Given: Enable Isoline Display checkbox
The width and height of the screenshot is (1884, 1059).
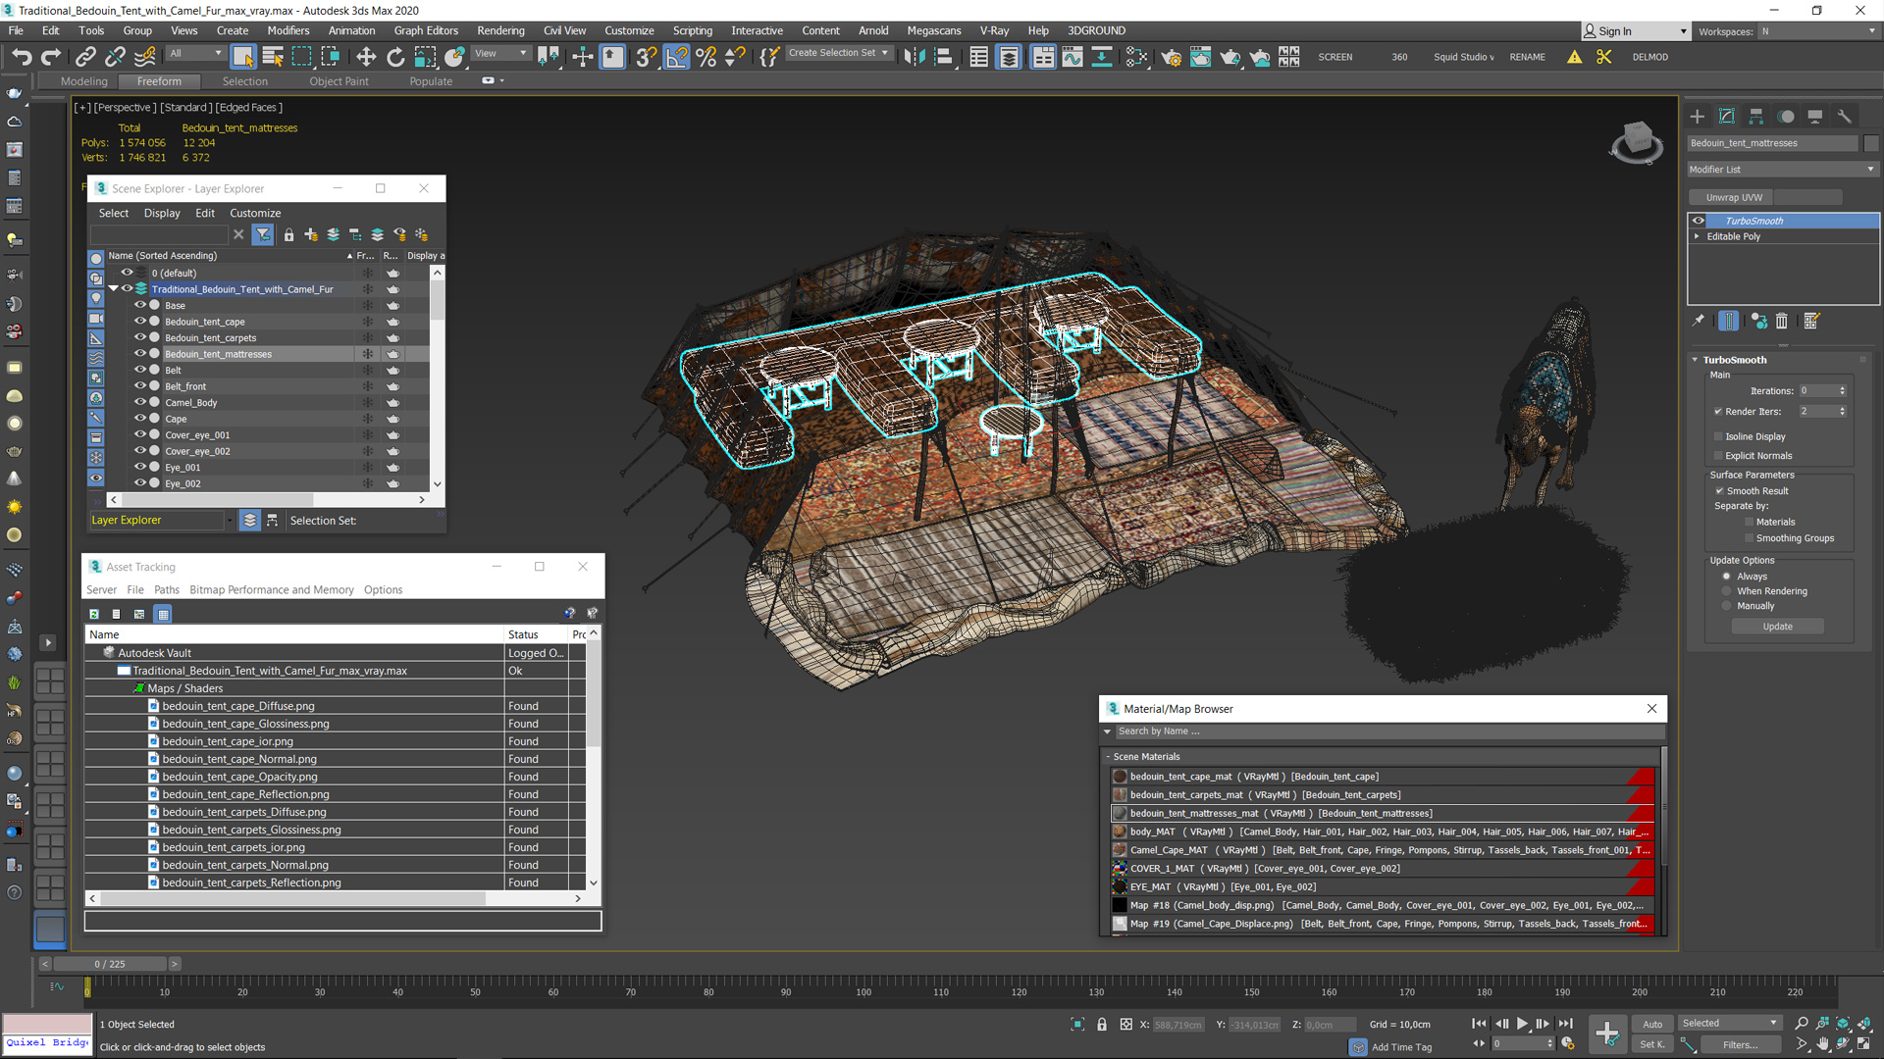Looking at the screenshot, I should [1718, 436].
